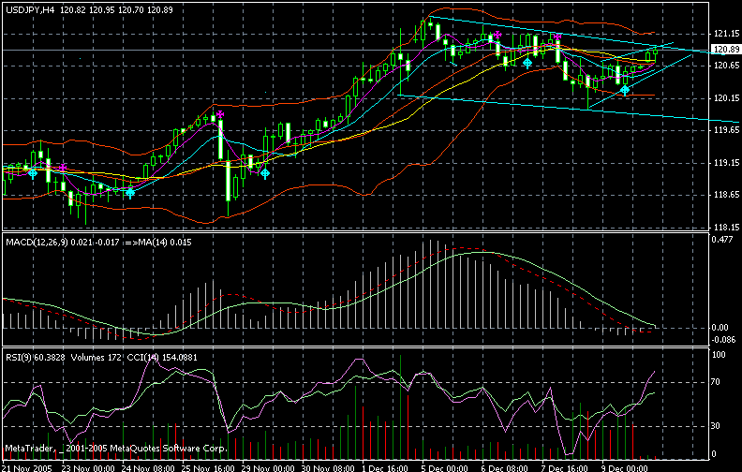The image size is (742, 472).
Task: Click the 7 Dec 16:00 time label
Action: pos(565,467)
